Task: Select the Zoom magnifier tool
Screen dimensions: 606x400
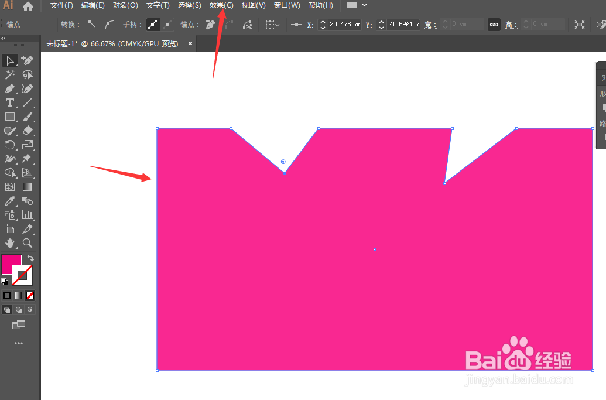Action: tap(27, 243)
